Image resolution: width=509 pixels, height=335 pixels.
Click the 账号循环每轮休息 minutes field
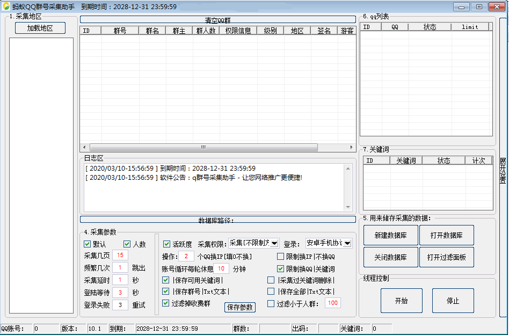(x=221, y=268)
